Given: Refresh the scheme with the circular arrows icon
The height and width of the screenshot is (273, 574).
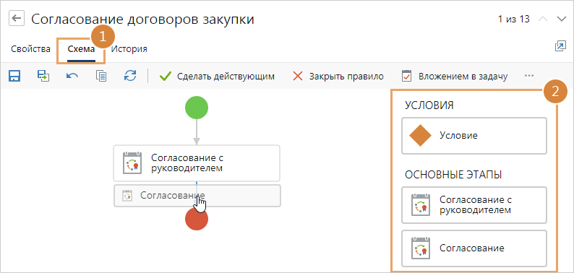Looking at the screenshot, I should (130, 76).
